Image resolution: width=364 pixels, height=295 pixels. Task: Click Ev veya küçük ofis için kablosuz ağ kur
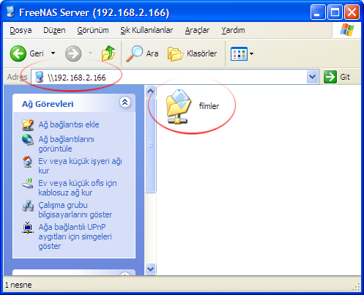(x=78, y=188)
